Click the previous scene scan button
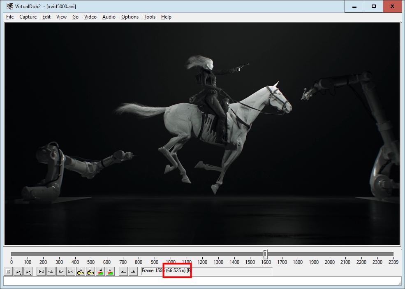 pyautogui.click(x=100, y=271)
